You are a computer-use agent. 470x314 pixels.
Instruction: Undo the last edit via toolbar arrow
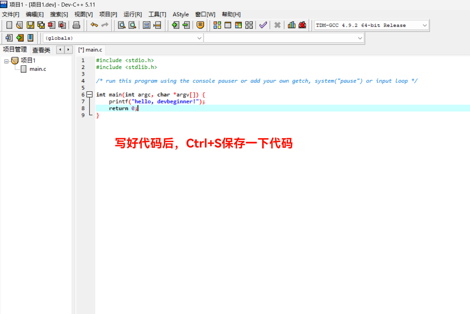[x=94, y=25]
